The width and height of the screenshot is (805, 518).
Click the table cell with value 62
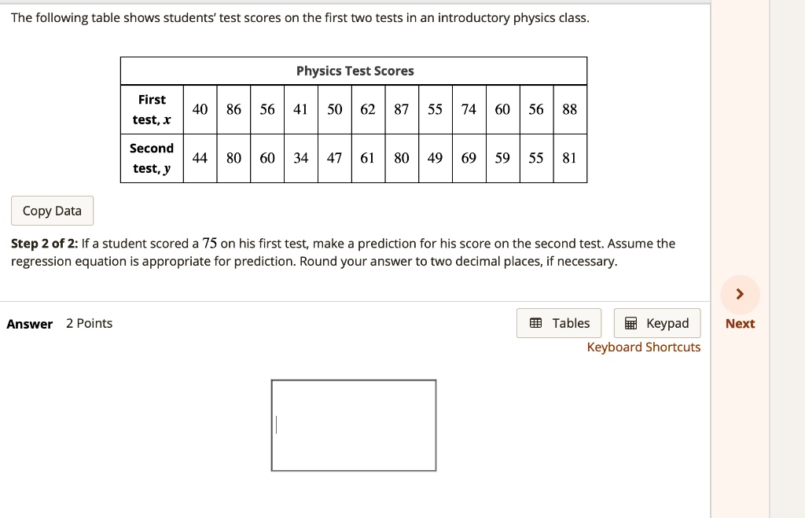coord(367,109)
